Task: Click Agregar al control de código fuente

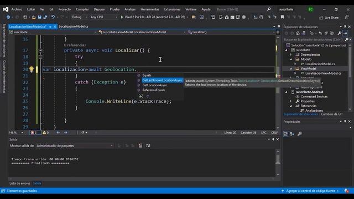Action: 310,191
